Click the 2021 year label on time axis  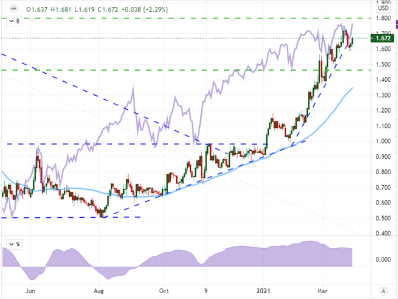coord(263,291)
